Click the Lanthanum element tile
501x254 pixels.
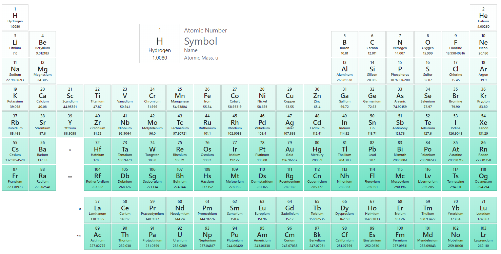click(97, 210)
